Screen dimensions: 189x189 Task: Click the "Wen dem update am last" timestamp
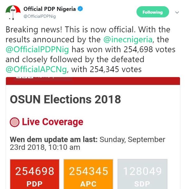click(87, 143)
